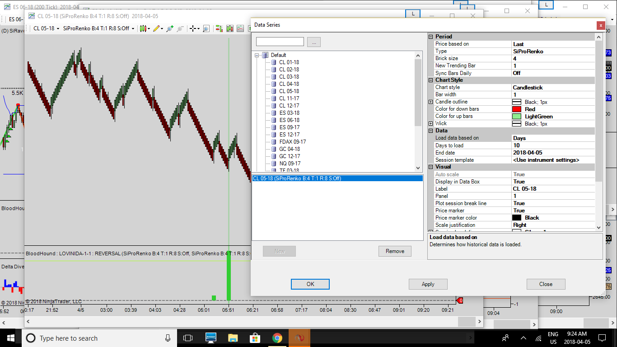
Task: Select database icon beside CL 01-18
Action: point(274,62)
